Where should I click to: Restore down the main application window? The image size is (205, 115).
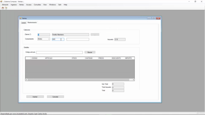pyautogui.click(x=195, y=2)
